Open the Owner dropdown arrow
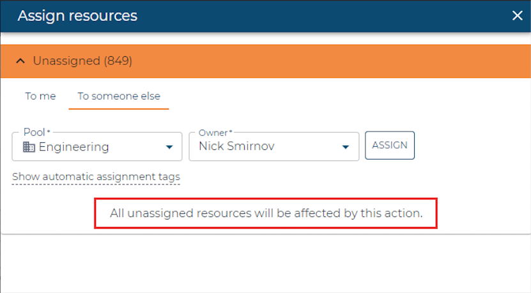This screenshot has height=293, width=531. 346,147
